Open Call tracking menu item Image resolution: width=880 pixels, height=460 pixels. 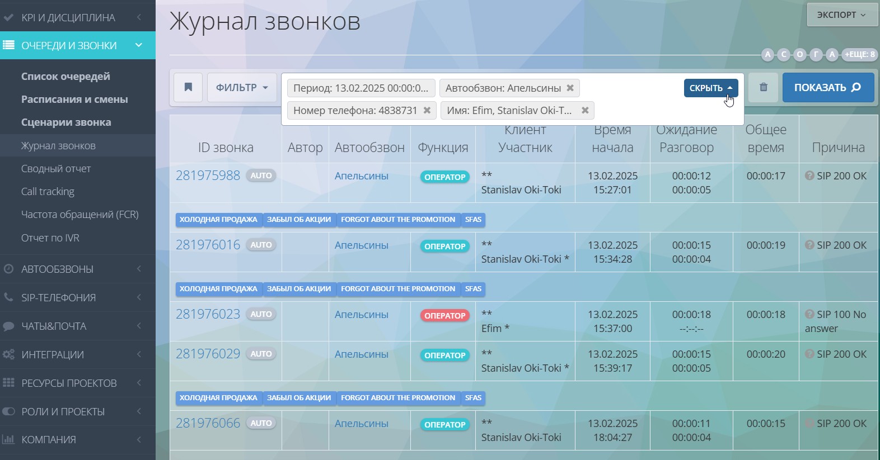[x=48, y=191]
